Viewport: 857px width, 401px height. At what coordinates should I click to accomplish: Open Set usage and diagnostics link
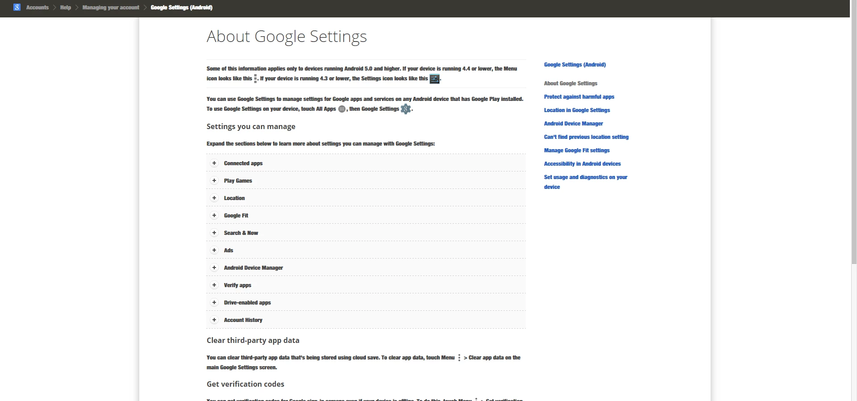[586, 182]
